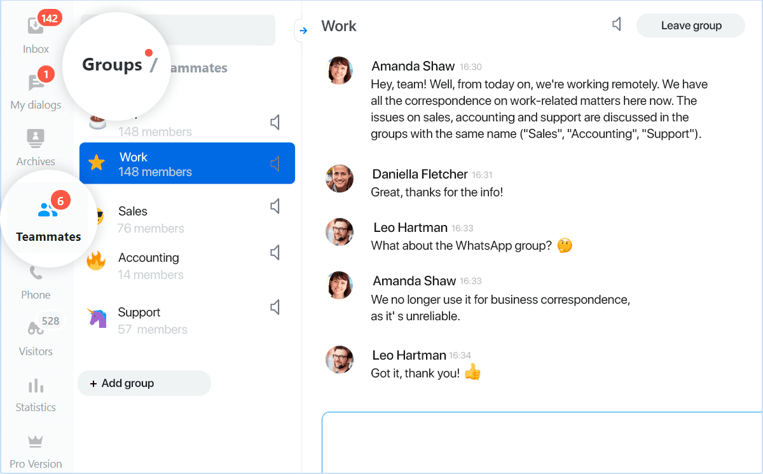
Task: View Visitors from the sidebar
Action: click(x=35, y=334)
